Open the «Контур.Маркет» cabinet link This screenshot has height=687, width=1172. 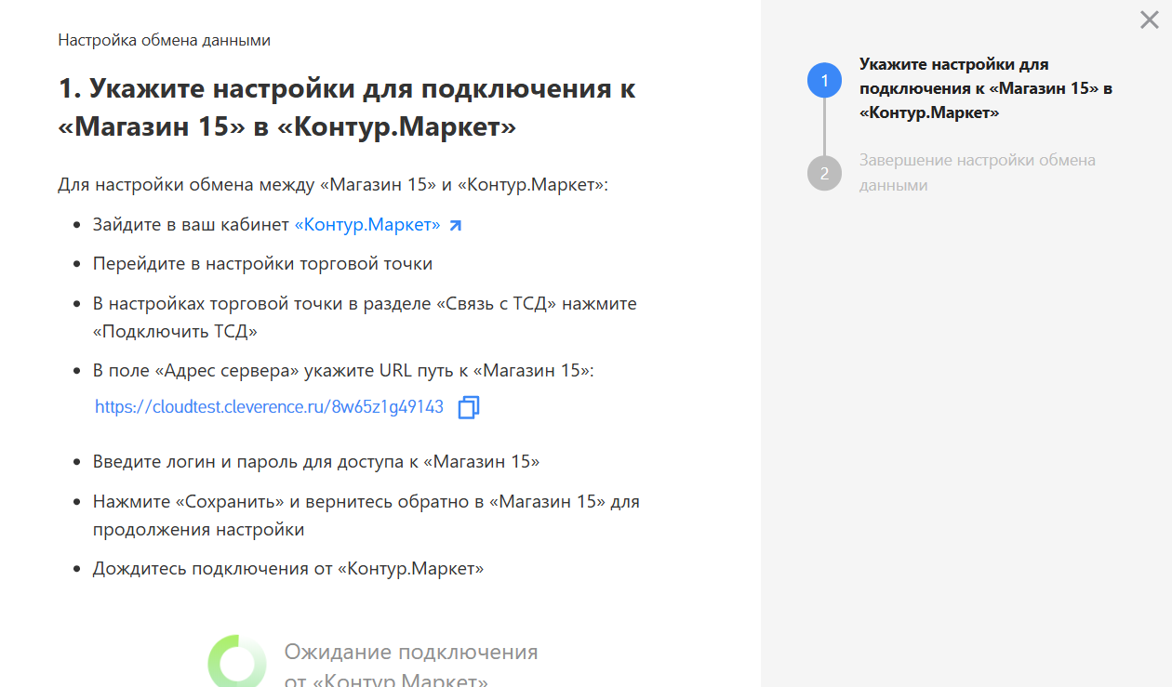pyautogui.click(x=367, y=225)
